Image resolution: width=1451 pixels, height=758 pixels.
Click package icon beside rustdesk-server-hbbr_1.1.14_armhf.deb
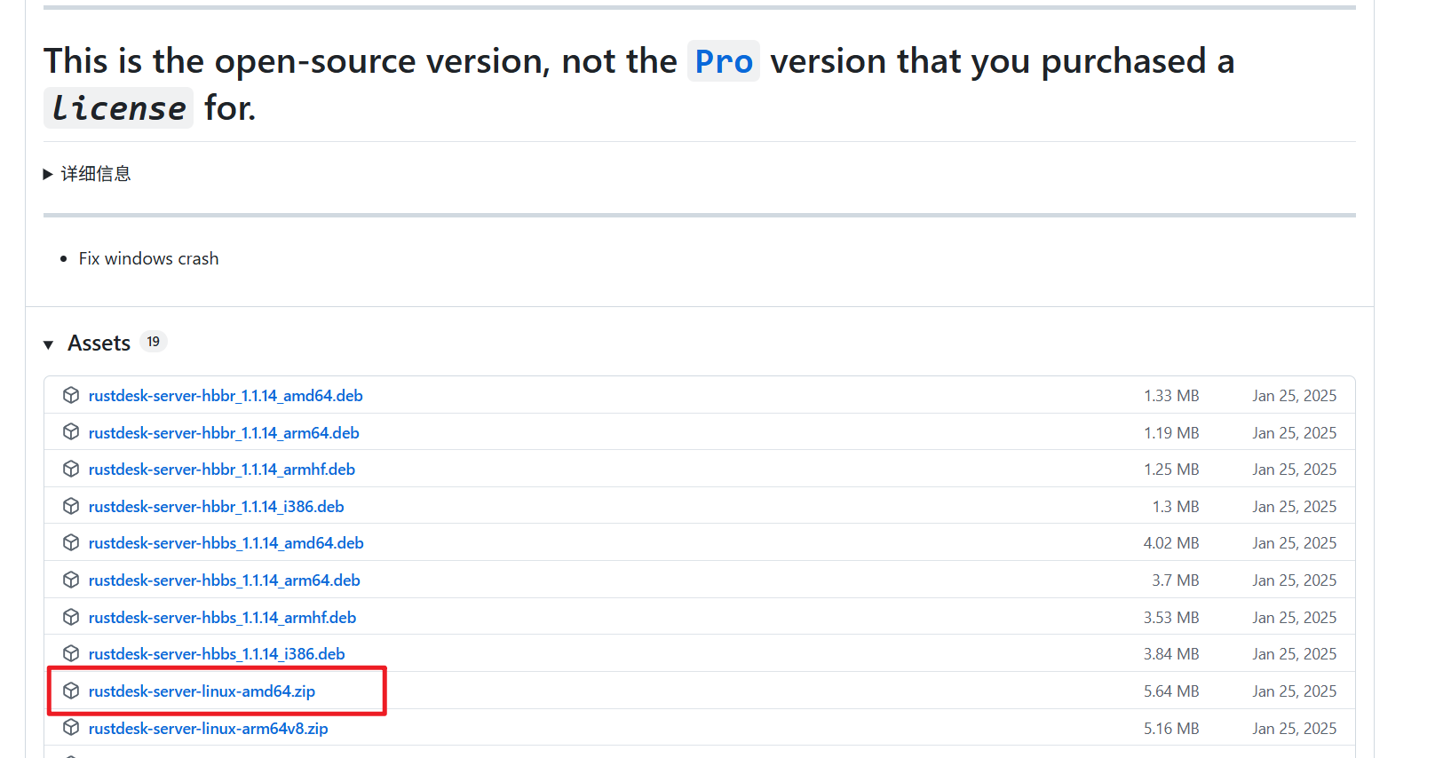(x=71, y=470)
